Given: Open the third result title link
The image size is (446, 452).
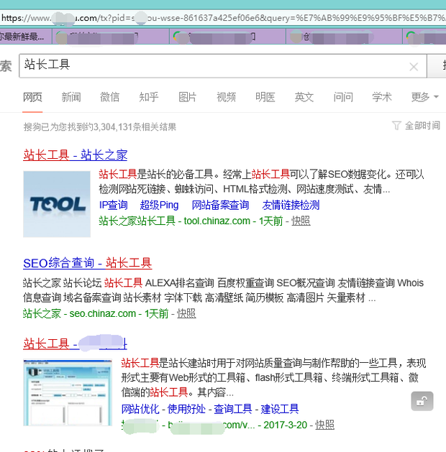Looking at the screenshot, I should coord(75,343).
